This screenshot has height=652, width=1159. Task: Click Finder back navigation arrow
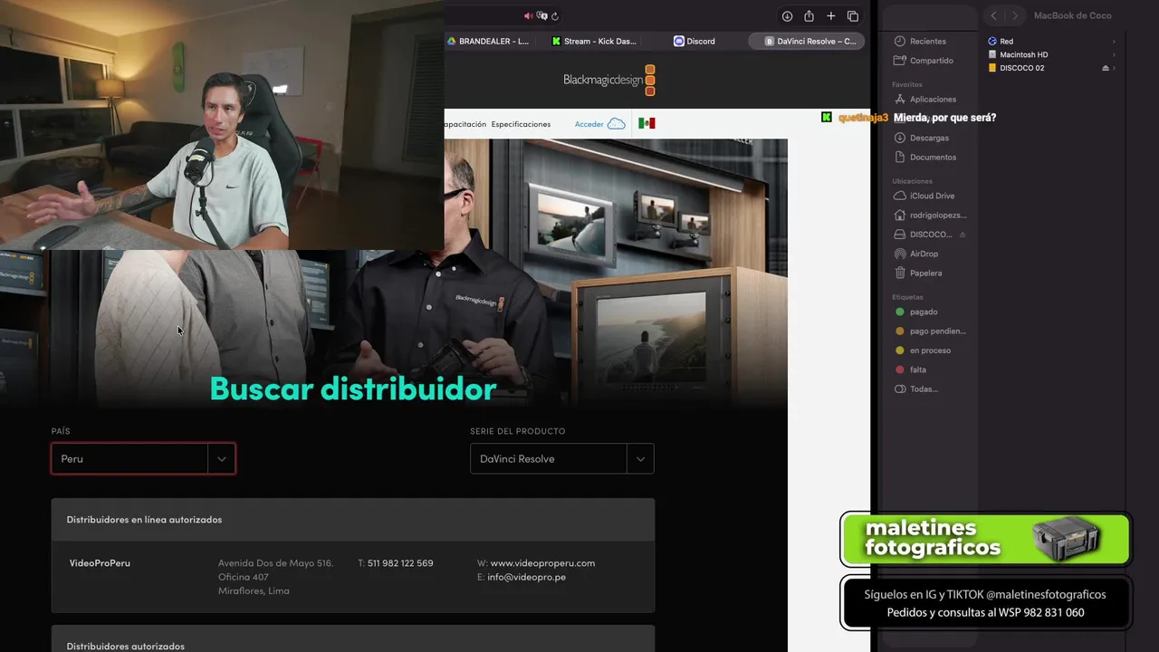click(993, 15)
